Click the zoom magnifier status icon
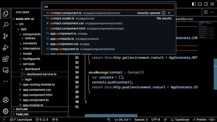Image resolution: width=217 pixels, height=122 pixels. point(109,120)
